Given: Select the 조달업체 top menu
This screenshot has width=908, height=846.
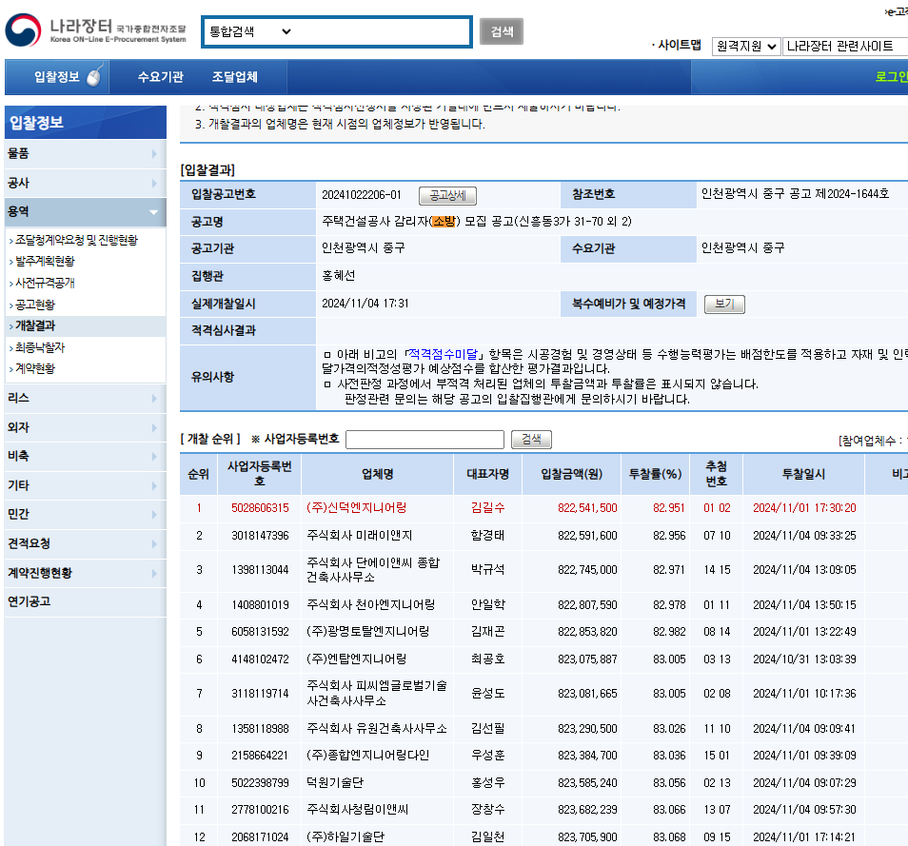Looking at the screenshot, I should [x=234, y=76].
